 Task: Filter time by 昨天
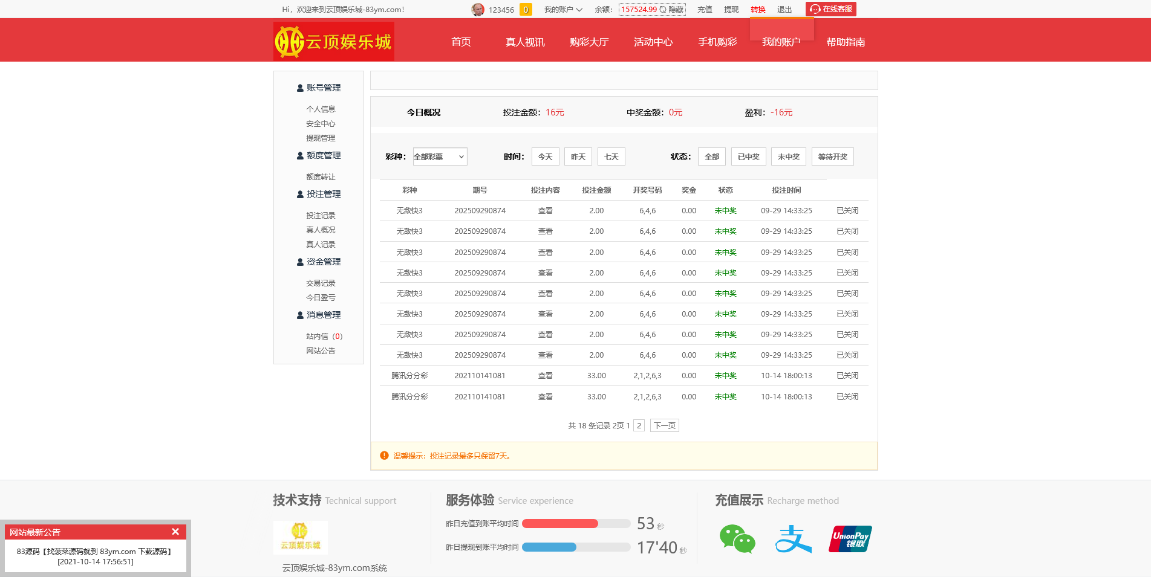coord(578,156)
